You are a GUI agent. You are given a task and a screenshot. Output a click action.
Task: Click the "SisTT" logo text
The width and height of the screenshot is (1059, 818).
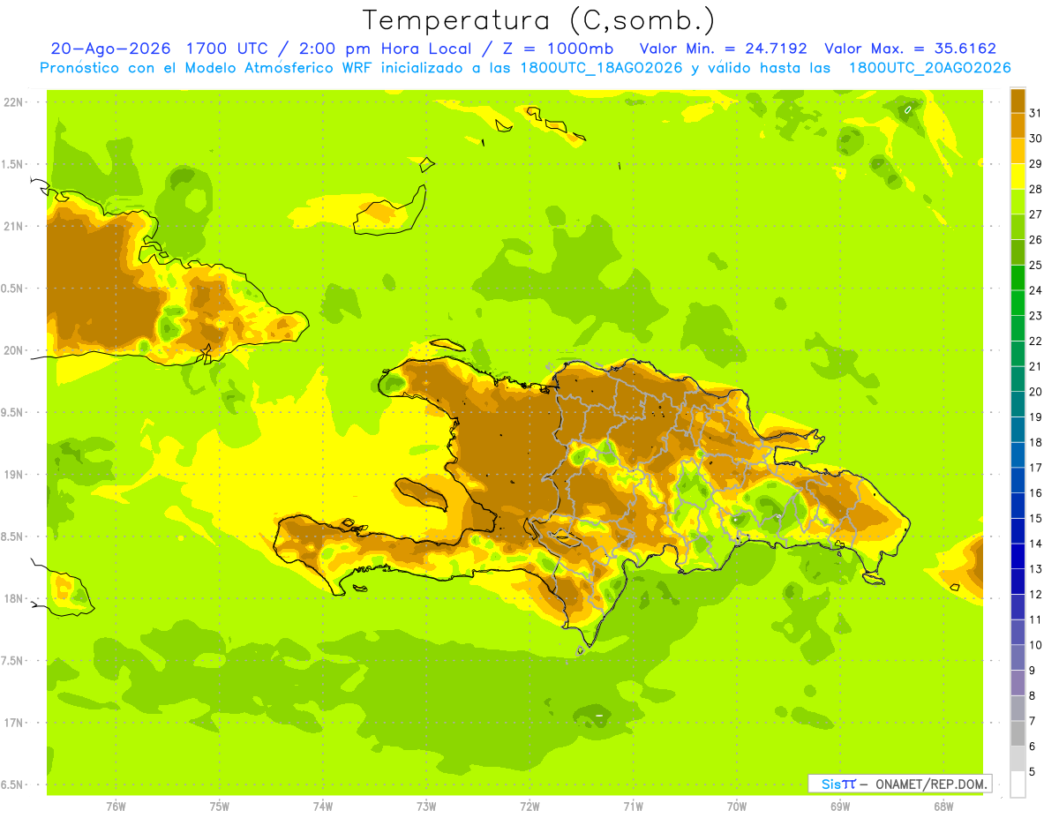838,784
